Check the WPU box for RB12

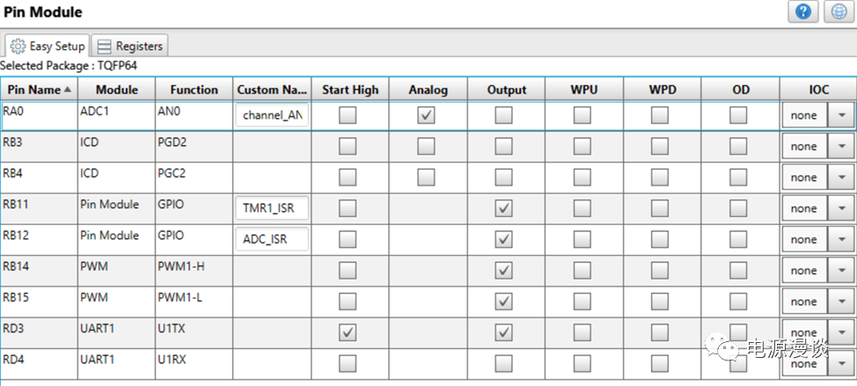[x=582, y=239]
